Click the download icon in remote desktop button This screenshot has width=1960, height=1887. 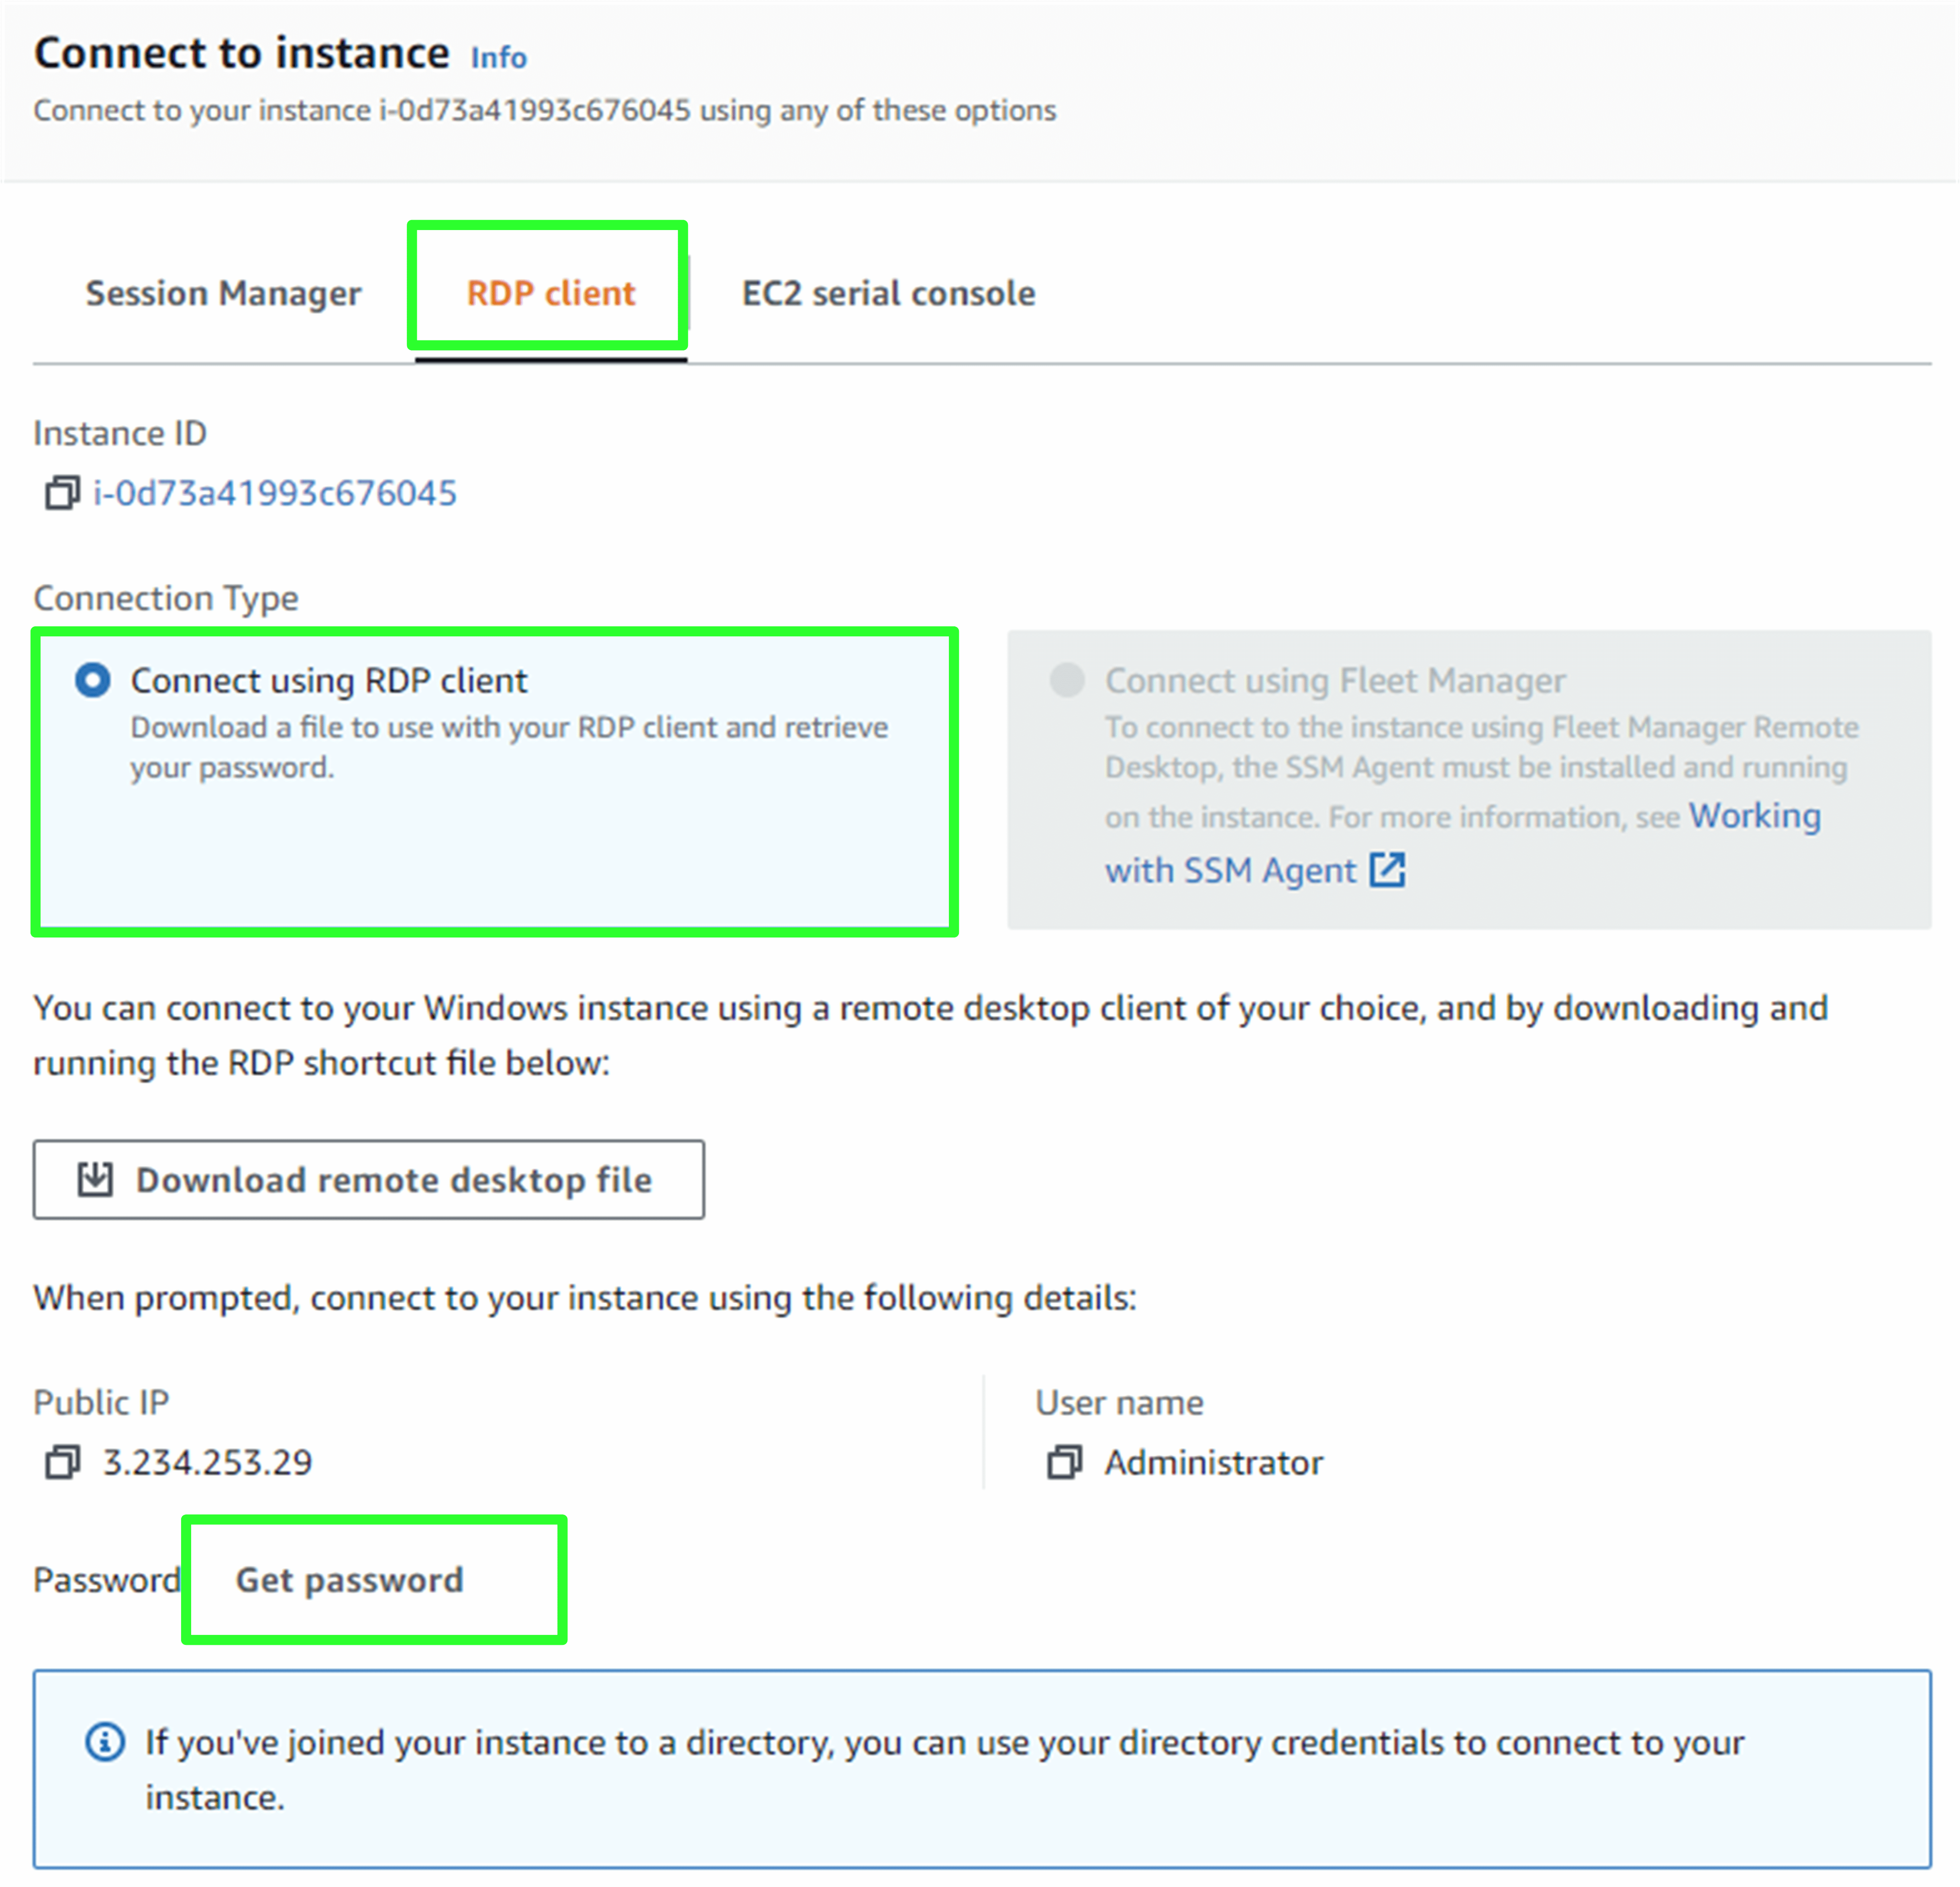point(95,1180)
